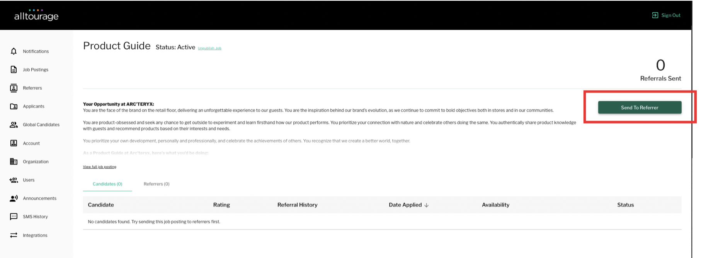The image size is (701, 258).
Task: Open the SMS History chat icon
Action: [14, 216]
